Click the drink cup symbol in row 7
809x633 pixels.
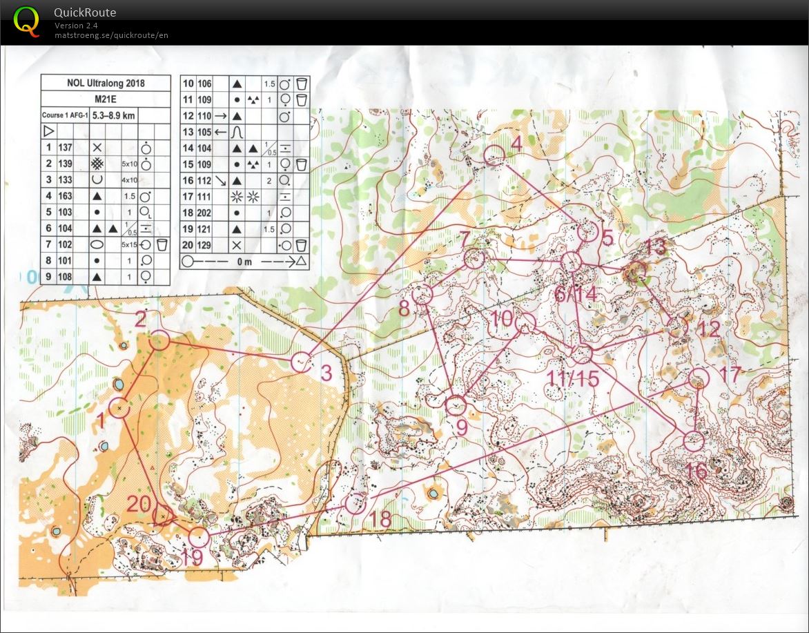(162, 244)
